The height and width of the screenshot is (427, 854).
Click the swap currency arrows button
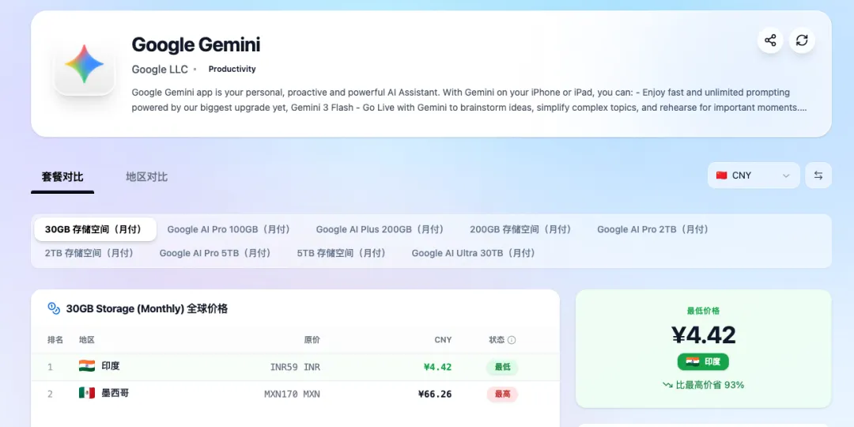(x=818, y=176)
